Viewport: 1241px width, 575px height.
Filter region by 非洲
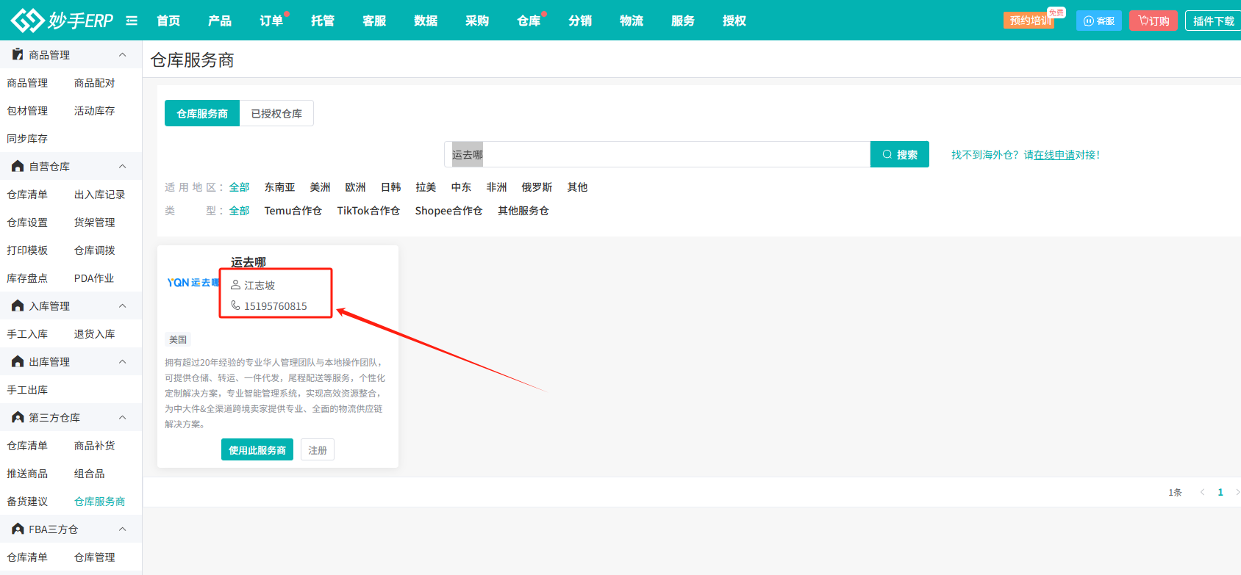[496, 187]
